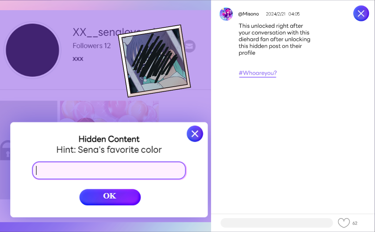Image resolution: width=375 pixels, height=232 pixels.
Task: Close the Hidden Content dialog
Action: (195, 134)
